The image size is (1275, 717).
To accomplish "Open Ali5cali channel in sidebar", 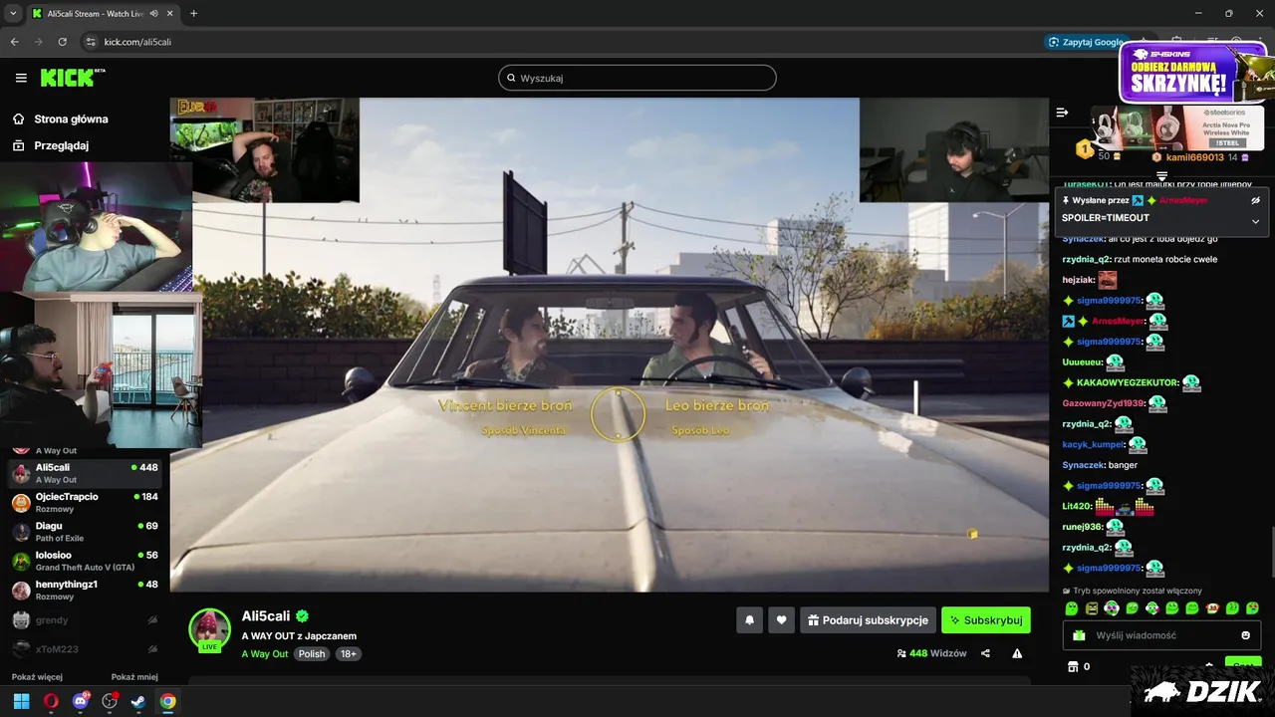I will (85, 473).
